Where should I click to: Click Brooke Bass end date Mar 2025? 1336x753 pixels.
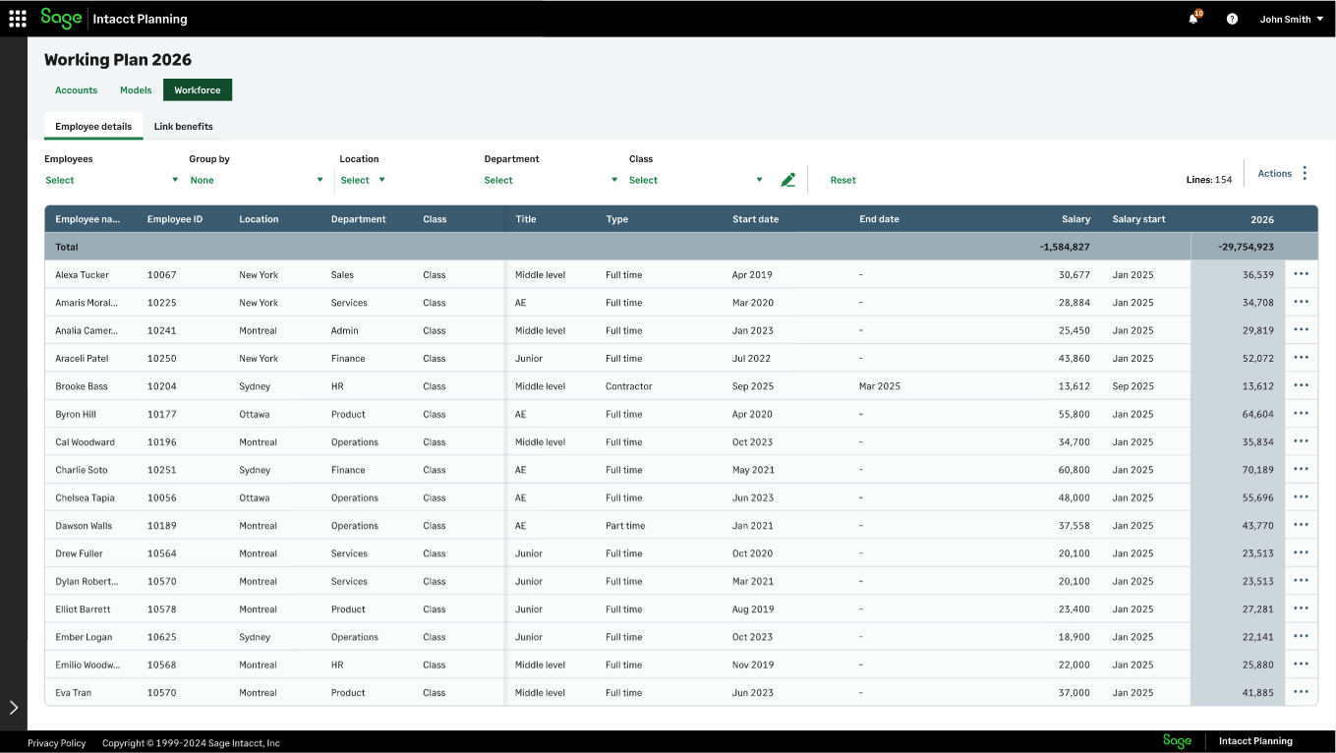coord(880,386)
